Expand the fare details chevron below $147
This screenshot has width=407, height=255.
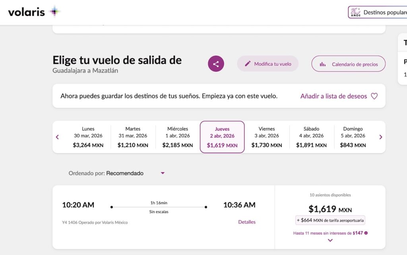[330, 240]
